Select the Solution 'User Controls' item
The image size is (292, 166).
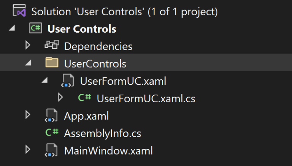[x=124, y=11]
